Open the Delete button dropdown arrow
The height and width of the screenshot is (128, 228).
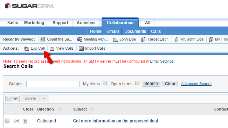coord(44,99)
